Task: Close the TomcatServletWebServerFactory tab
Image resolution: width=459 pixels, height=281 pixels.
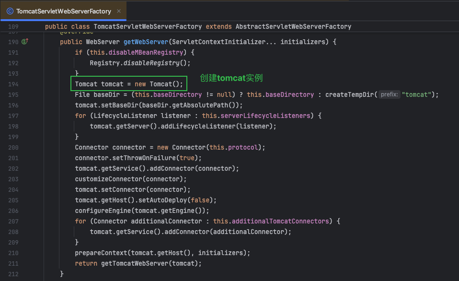Action: (118, 11)
